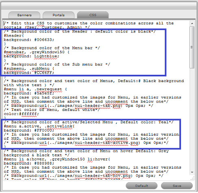Click the nui-header-tab-active.png comment line

(86, 143)
